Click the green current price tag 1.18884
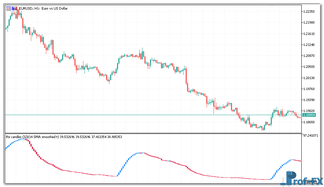The image size is (324, 187). 309,115
